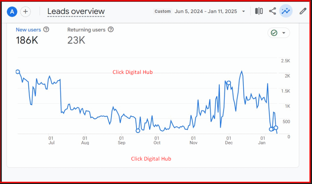Viewport: 312px width, 184px height.
Task: Switch to the Returning users metric tab
Action: click(x=86, y=30)
